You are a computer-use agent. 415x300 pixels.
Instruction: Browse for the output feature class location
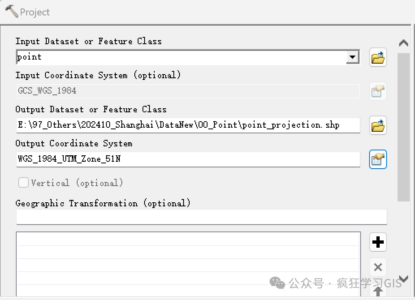(378, 125)
